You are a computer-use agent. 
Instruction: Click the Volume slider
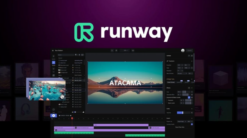[x=181, y=113]
